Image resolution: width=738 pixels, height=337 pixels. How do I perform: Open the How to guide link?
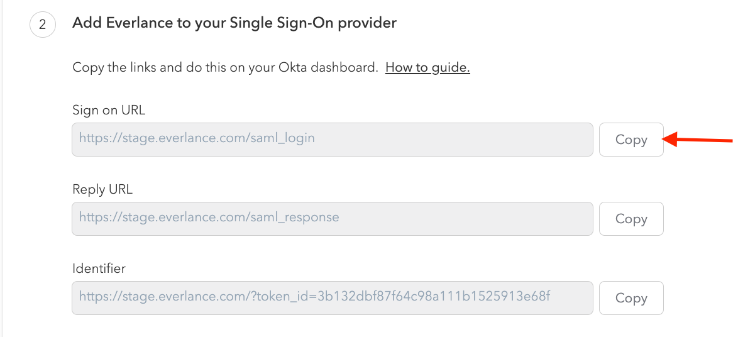click(427, 67)
